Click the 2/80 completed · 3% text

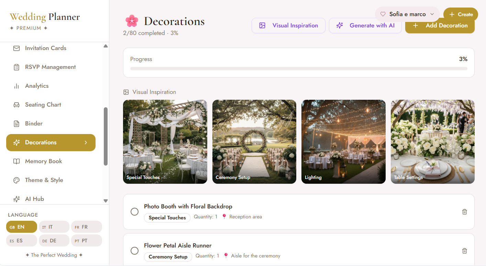click(151, 33)
